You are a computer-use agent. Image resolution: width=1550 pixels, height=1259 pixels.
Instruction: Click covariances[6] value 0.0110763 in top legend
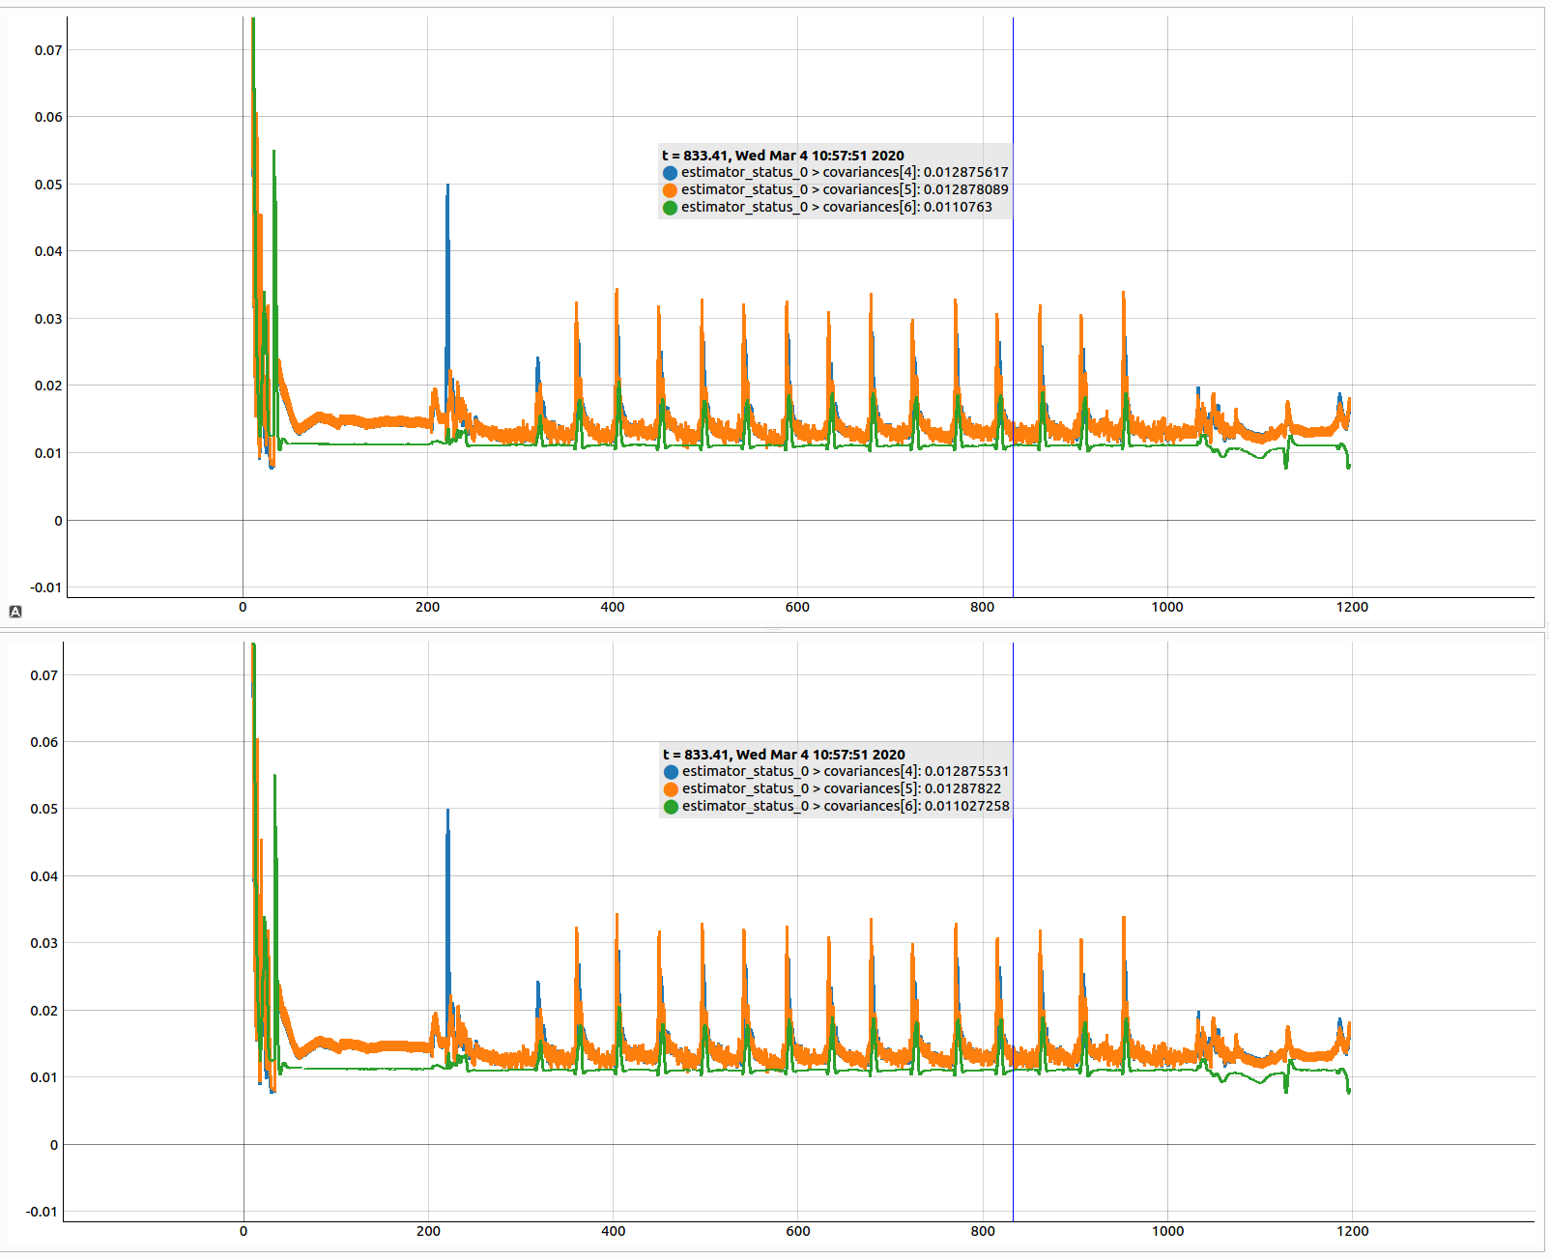[958, 208]
